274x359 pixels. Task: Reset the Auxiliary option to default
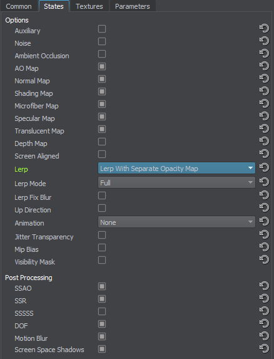264,28
